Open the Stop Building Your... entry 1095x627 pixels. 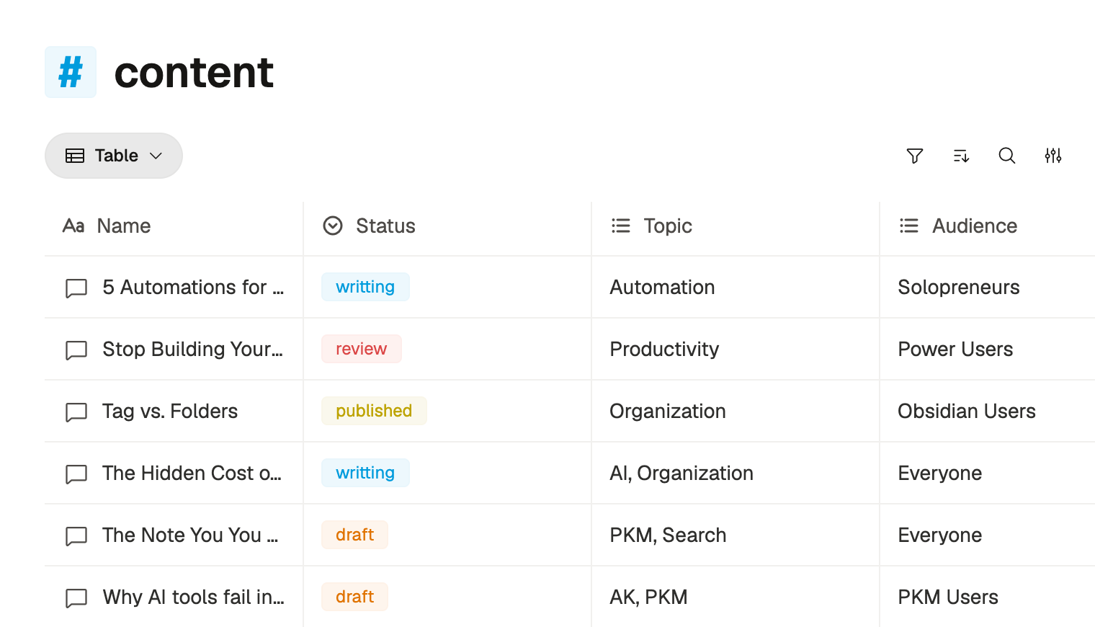click(192, 350)
